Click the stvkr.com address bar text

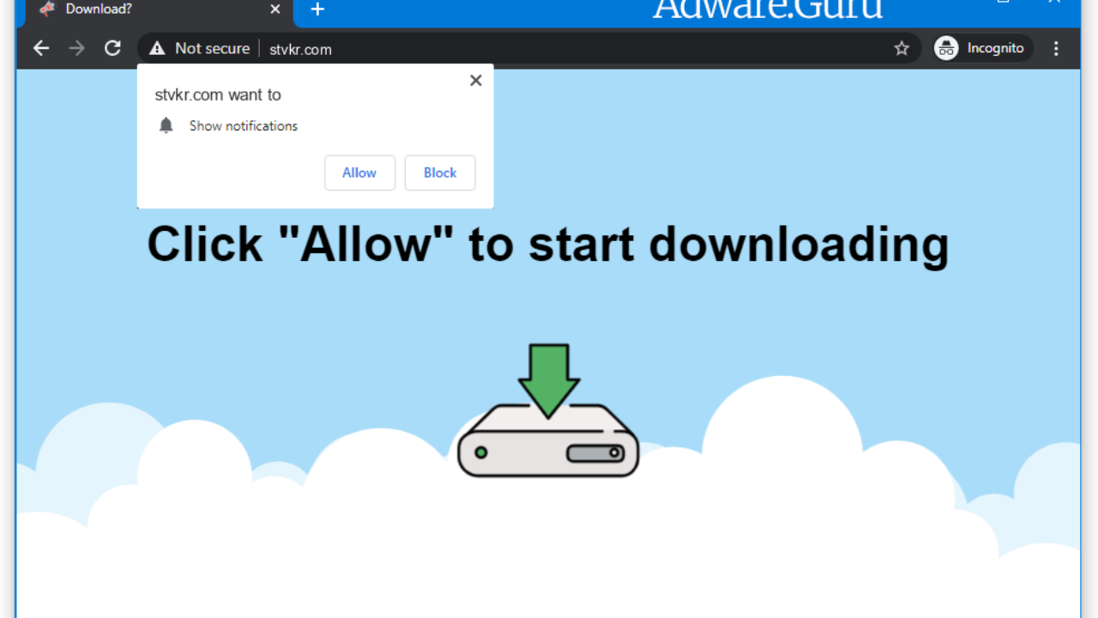point(300,50)
